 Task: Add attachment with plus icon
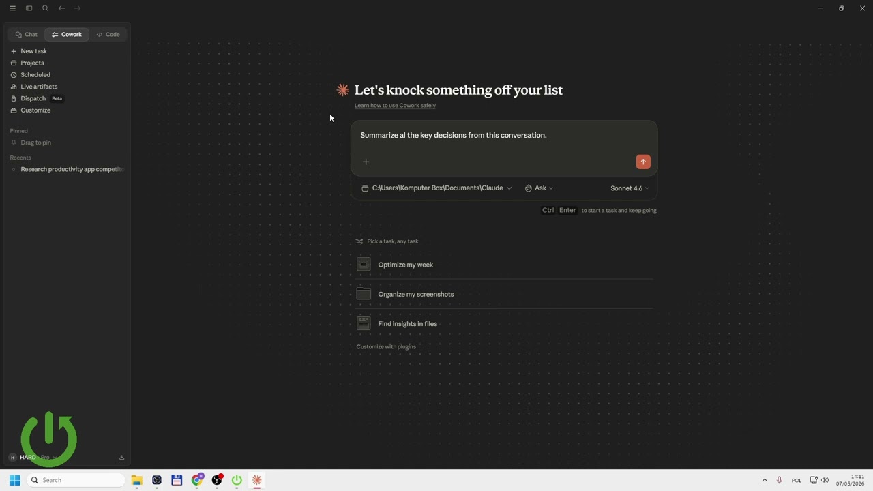point(366,162)
